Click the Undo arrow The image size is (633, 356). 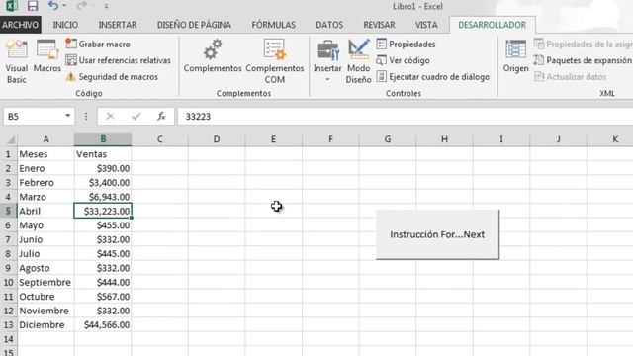(x=52, y=6)
